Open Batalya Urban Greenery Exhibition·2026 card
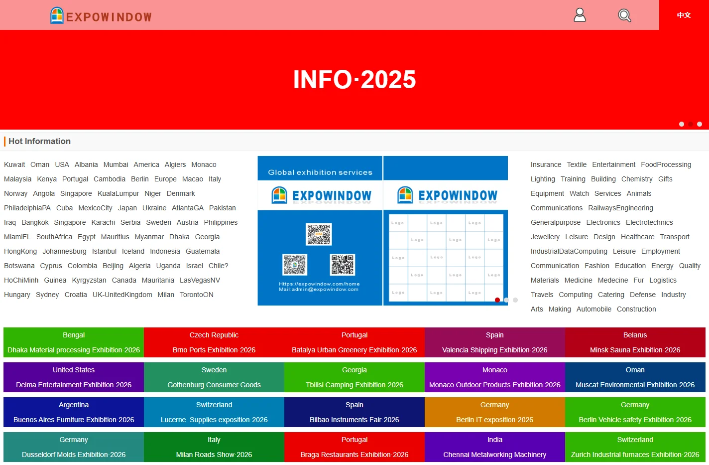709x465 pixels. pos(354,342)
